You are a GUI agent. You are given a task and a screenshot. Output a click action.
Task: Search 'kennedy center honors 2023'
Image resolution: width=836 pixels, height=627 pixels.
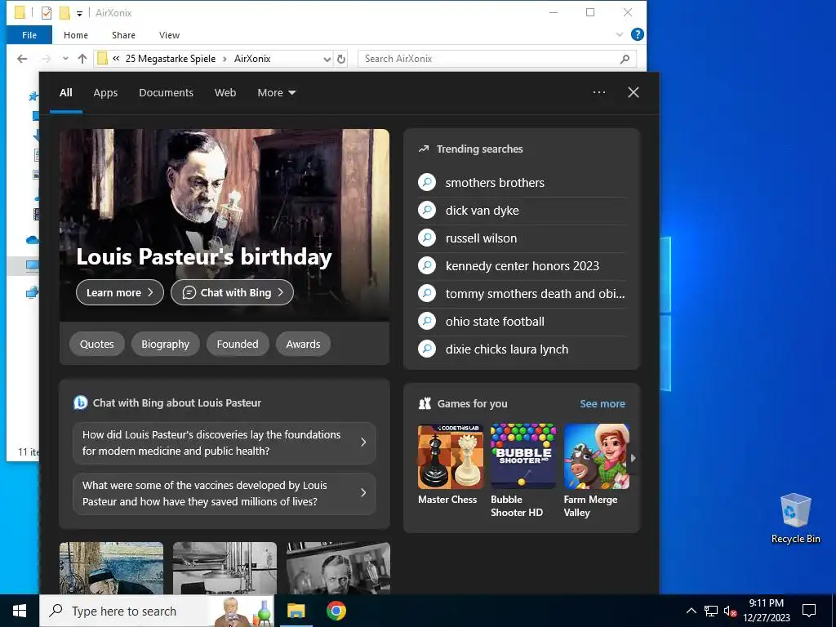pos(522,266)
